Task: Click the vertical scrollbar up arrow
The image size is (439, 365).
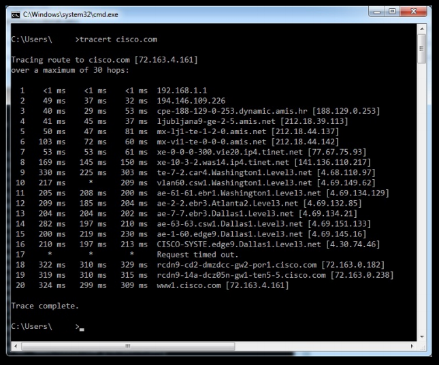Action: coord(421,29)
